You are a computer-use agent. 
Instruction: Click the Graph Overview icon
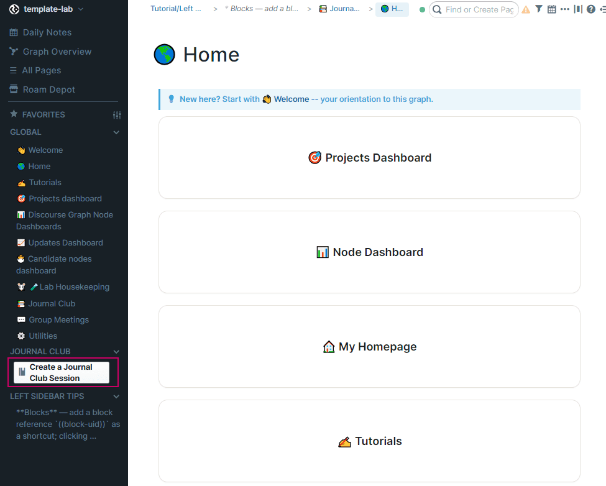click(14, 52)
